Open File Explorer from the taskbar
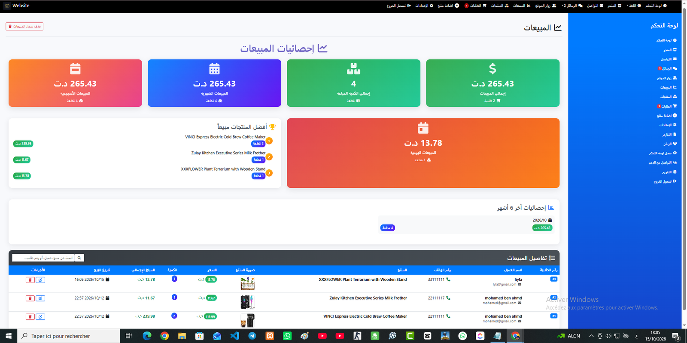 coord(182,336)
